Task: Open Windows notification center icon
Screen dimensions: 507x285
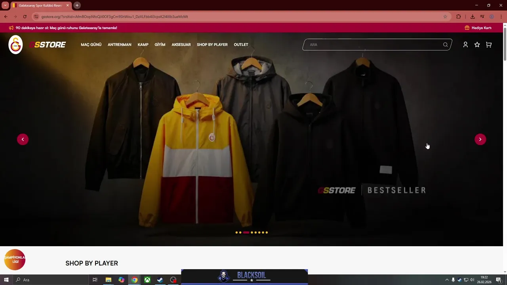Action: point(499,280)
